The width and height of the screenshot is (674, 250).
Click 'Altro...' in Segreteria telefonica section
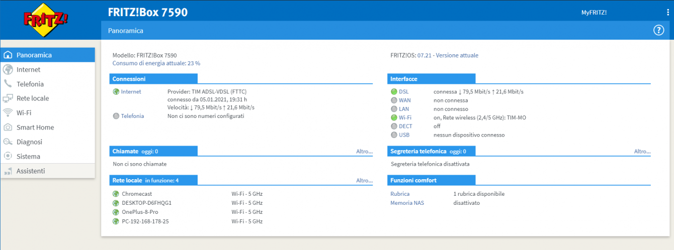[x=642, y=151]
